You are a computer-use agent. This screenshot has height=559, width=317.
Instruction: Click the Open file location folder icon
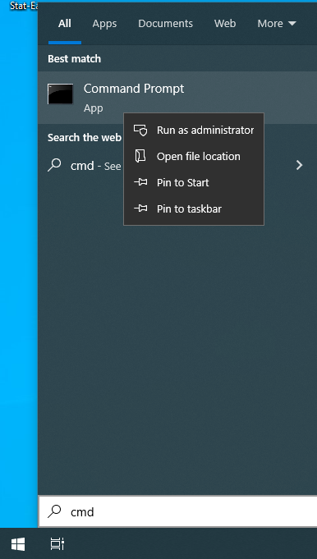click(x=140, y=156)
